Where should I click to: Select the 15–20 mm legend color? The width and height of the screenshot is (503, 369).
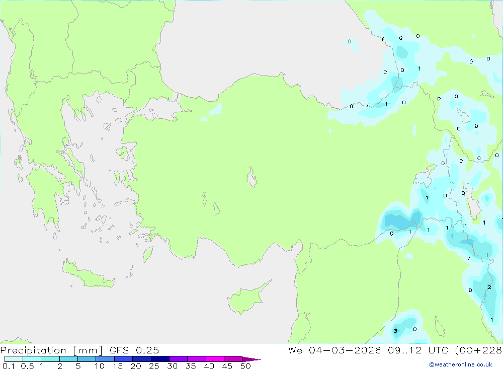coord(124,359)
